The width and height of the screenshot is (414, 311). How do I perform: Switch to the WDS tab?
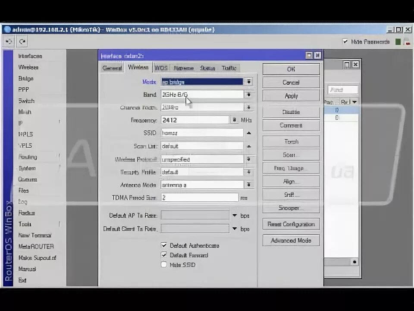(161, 68)
